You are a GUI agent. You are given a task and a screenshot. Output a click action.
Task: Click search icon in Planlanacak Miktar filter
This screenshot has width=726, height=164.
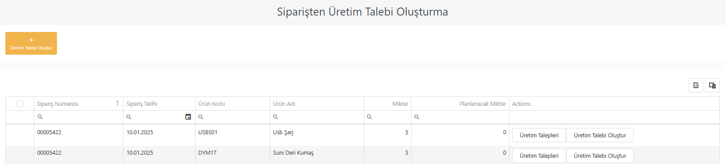point(416,117)
